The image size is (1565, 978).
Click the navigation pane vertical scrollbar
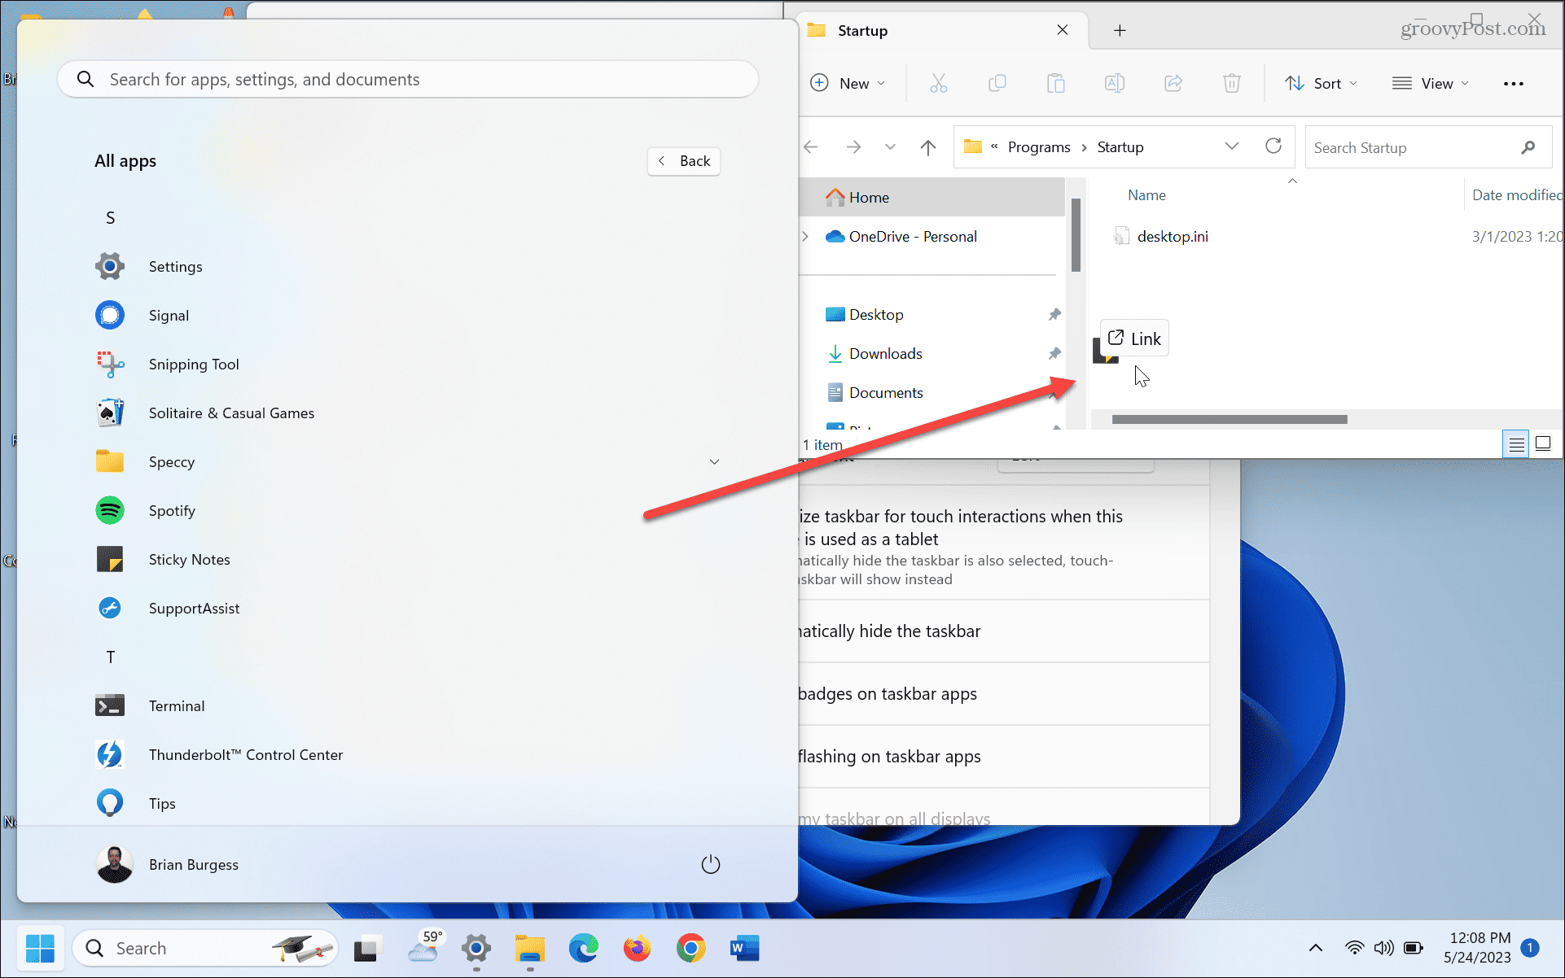coord(1076,236)
